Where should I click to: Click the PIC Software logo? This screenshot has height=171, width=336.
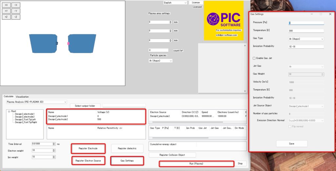[x=224, y=20]
